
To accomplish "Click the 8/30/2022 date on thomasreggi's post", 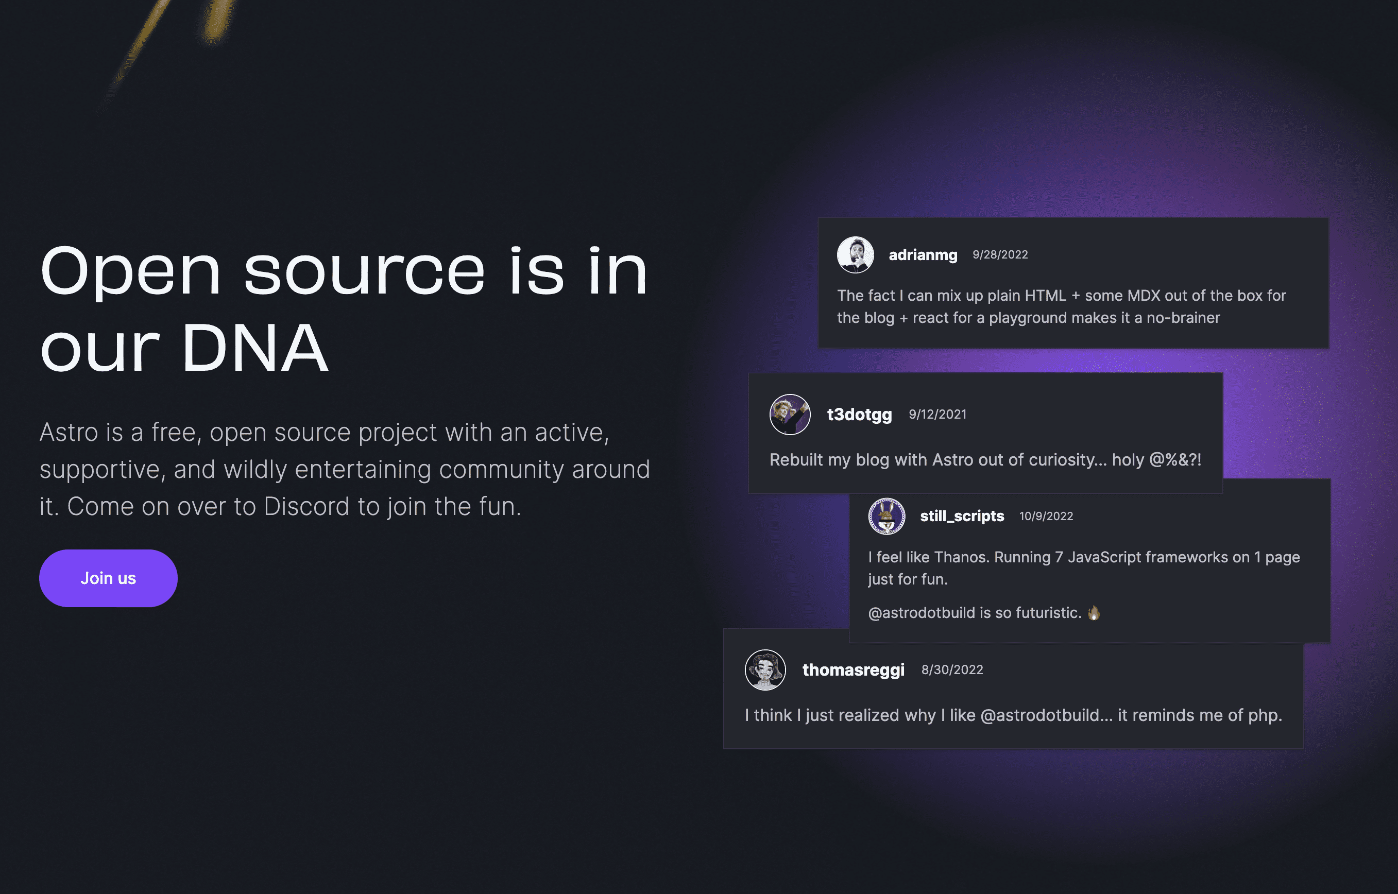I will (x=952, y=670).
